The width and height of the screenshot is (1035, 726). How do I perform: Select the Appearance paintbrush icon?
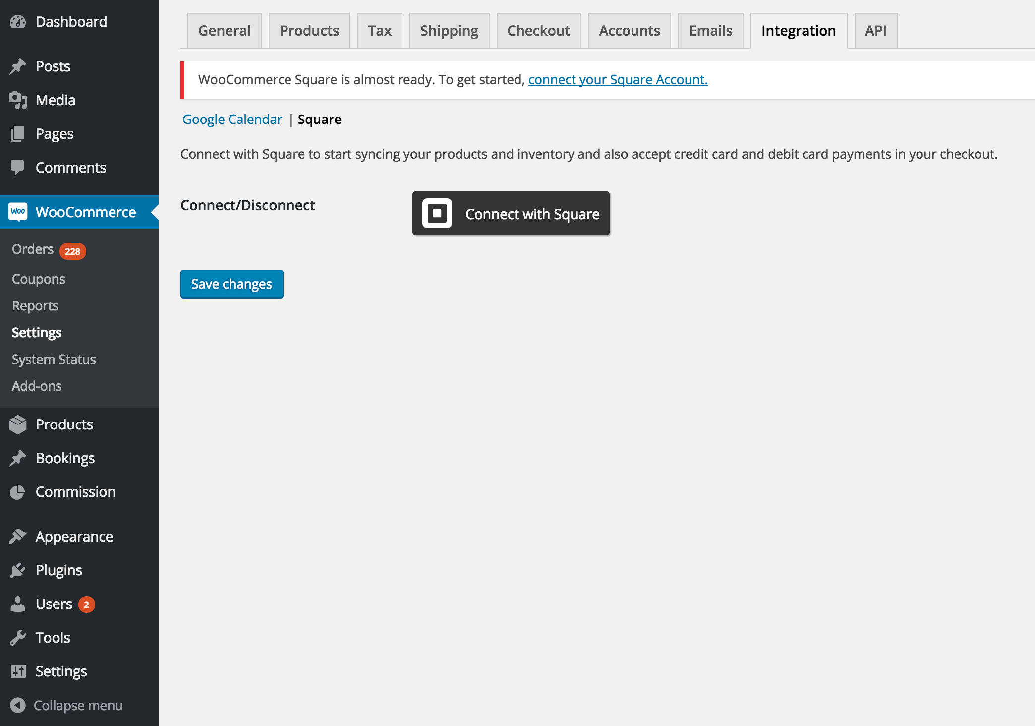[x=18, y=536]
